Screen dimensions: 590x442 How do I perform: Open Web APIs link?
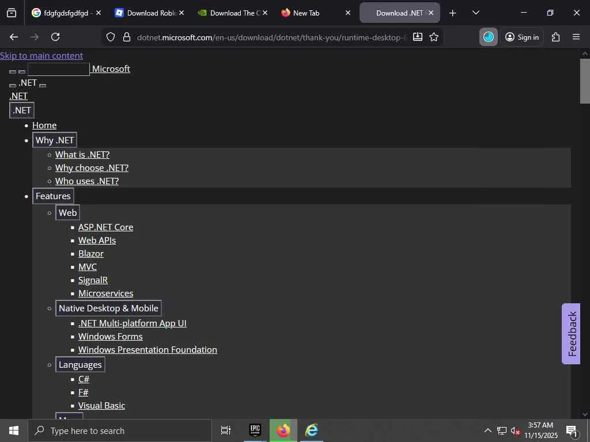[97, 240]
